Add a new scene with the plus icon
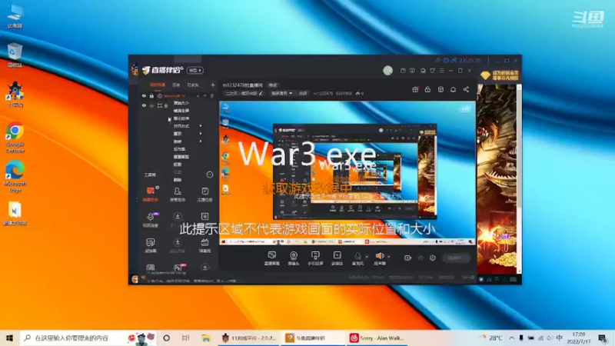This screenshot has width=615, height=346. (x=213, y=85)
